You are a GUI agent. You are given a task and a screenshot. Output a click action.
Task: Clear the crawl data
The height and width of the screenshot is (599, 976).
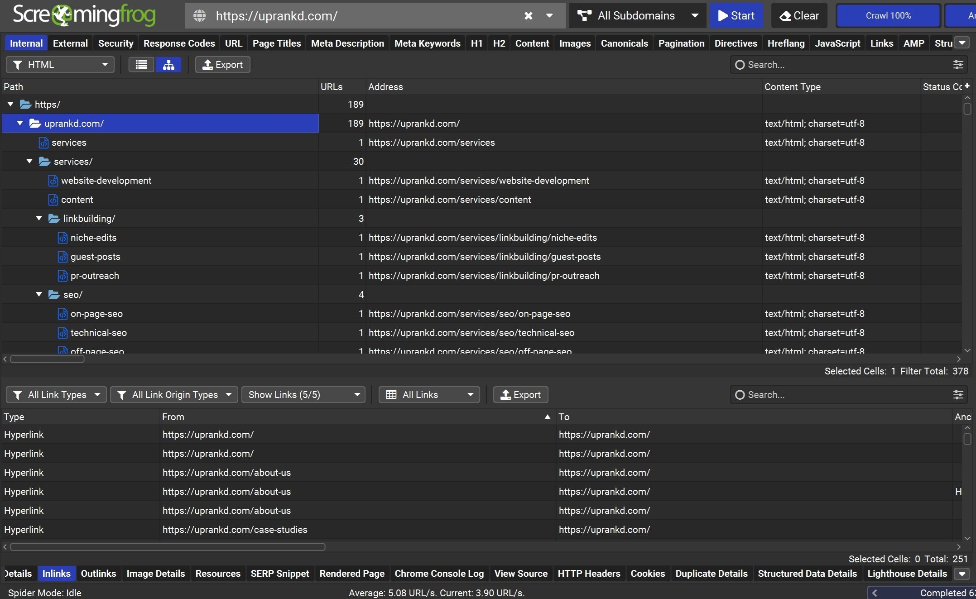click(799, 16)
